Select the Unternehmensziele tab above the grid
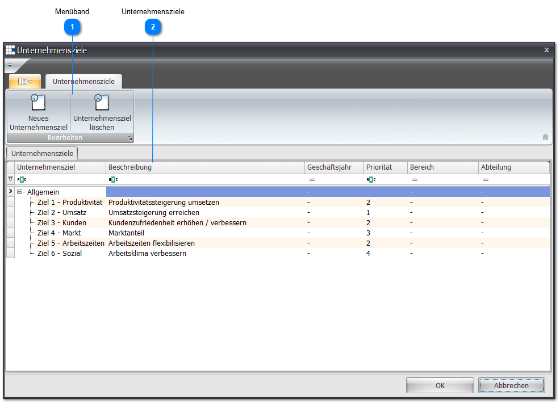Screen dimensions: 560x404 point(42,153)
